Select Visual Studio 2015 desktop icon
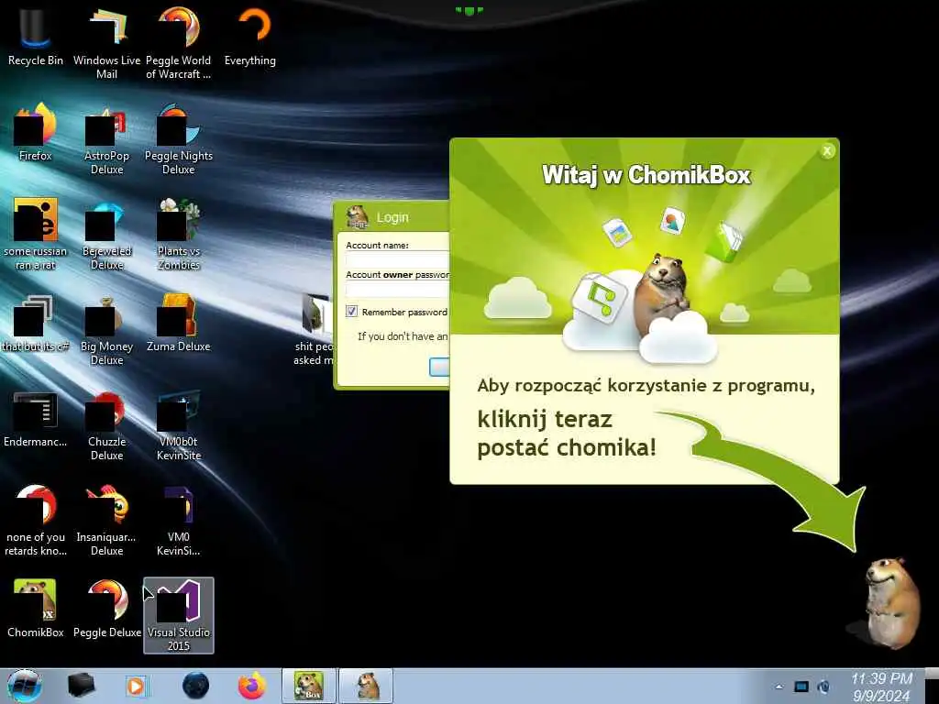The width and height of the screenshot is (939, 704). 179,615
